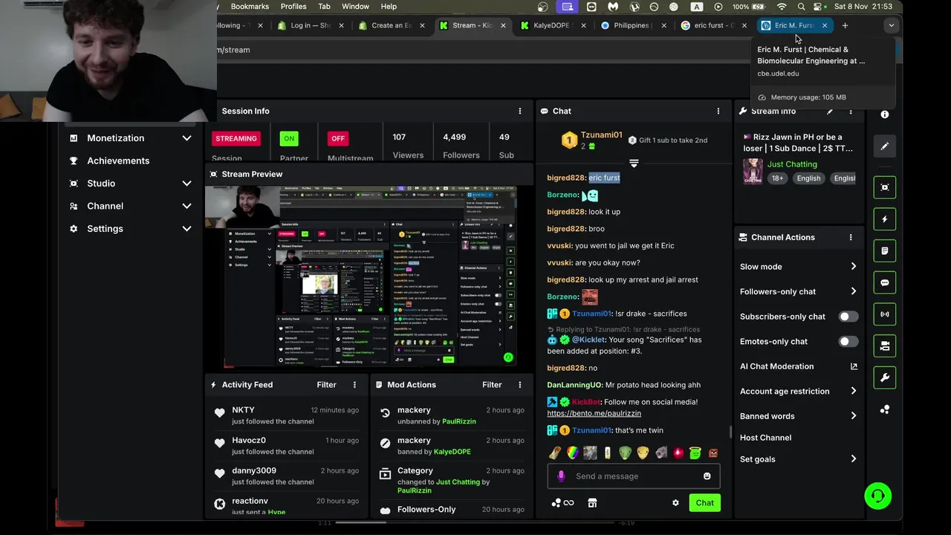The width and height of the screenshot is (951, 535).
Task: Click the Stream Preview video thumbnail
Action: (x=361, y=277)
